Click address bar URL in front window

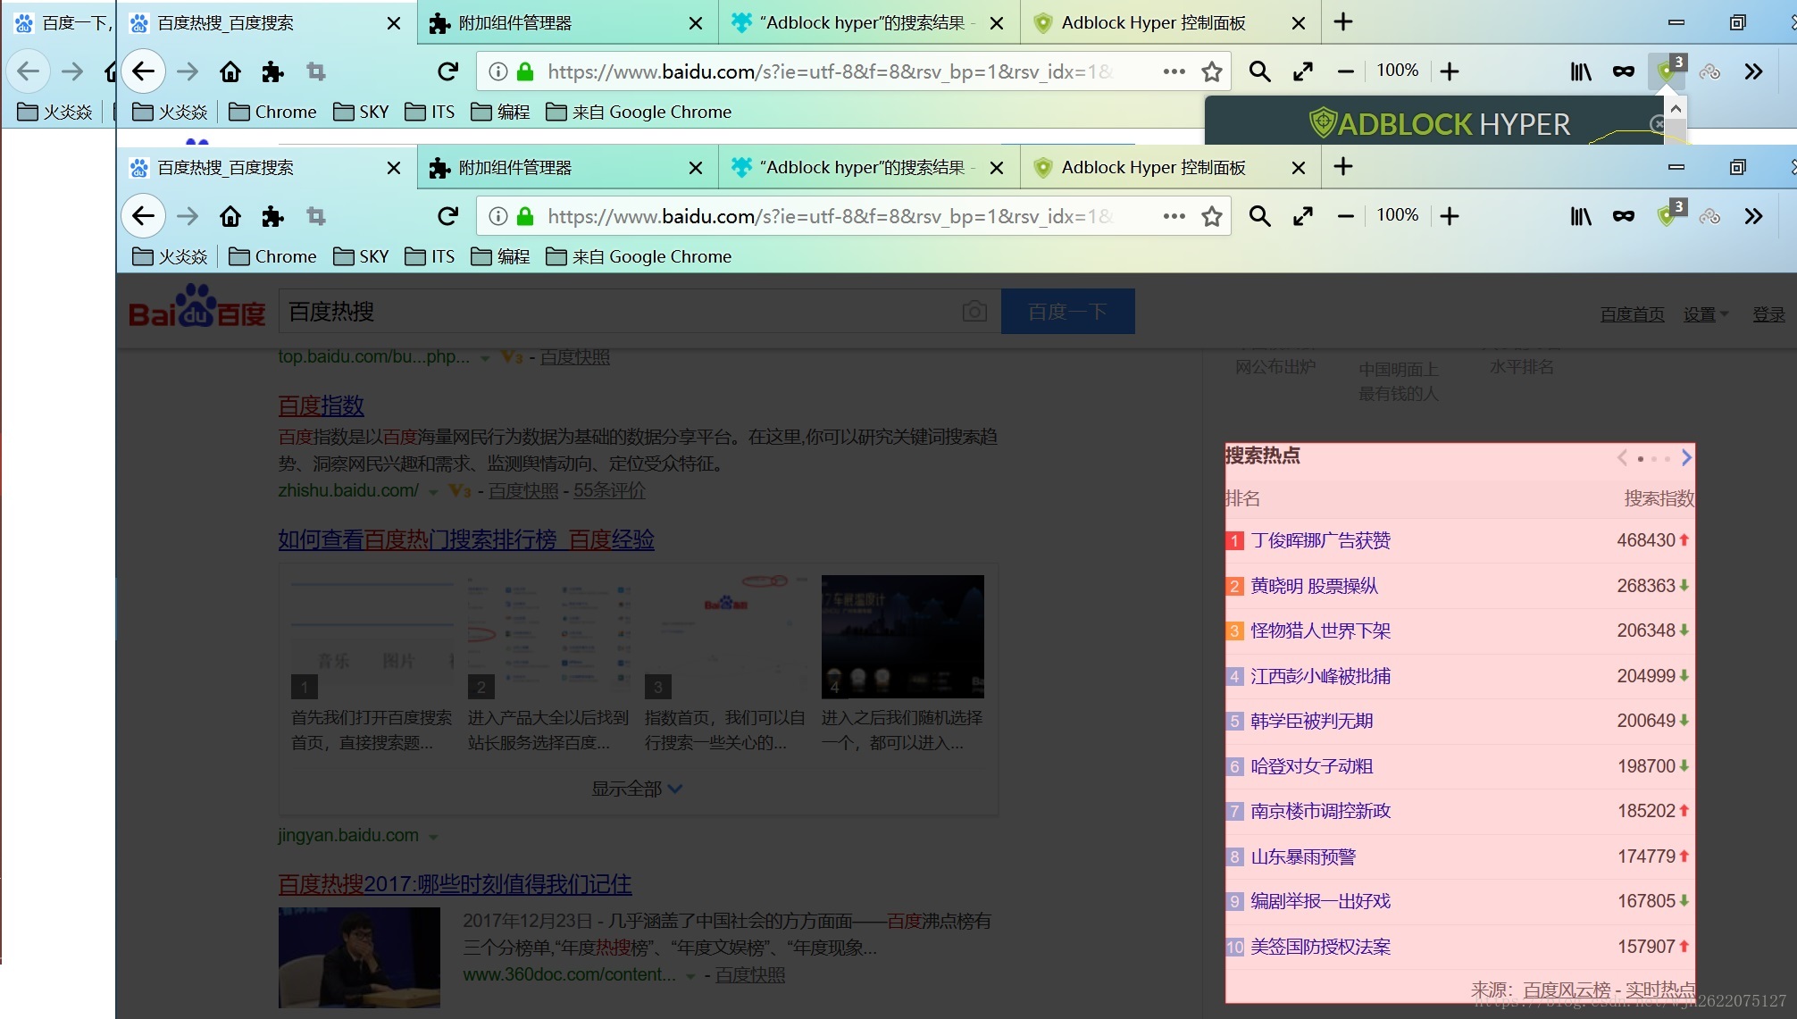pos(831,216)
